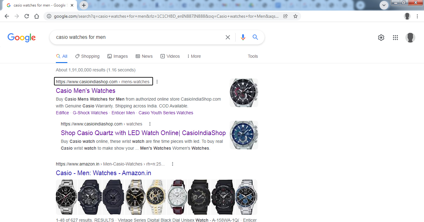424x222 pixels.
Task: Open the Casio Men's Watches link
Action: (86, 91)
